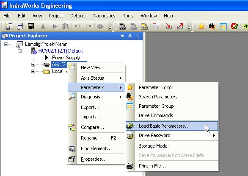Click the undo arrow icon
This screenshot has height=176, width=248.
tap(77, 26)
